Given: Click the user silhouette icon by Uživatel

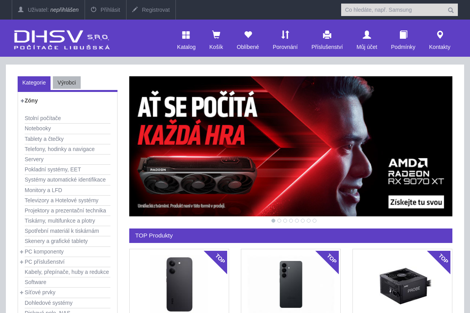Looking at the screenshot, I should pyautogui.click(x=21, y=9).
